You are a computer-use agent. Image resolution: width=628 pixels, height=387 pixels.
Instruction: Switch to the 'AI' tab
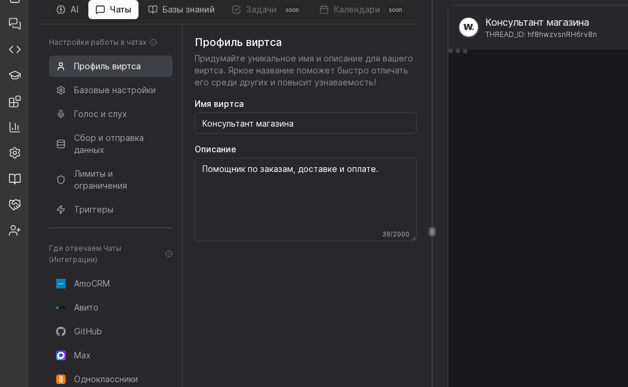click(x=67, y=10)
